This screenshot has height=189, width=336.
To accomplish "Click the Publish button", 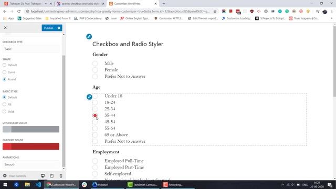I will coord(49,28).
